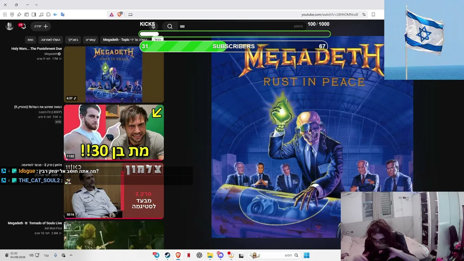
Task: Show hidden system tray icons
Action: (71, 255)
